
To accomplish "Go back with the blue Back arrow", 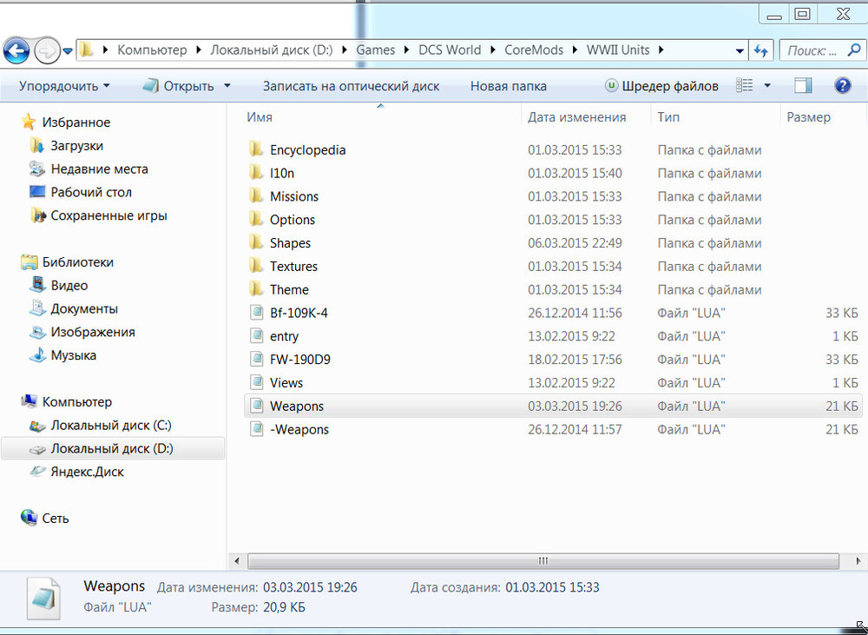I will 16,51.
